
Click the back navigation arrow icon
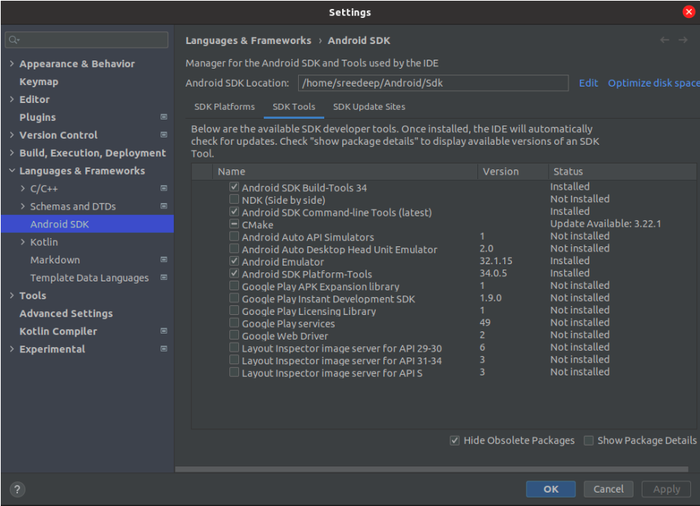click(x=664, y=40)
